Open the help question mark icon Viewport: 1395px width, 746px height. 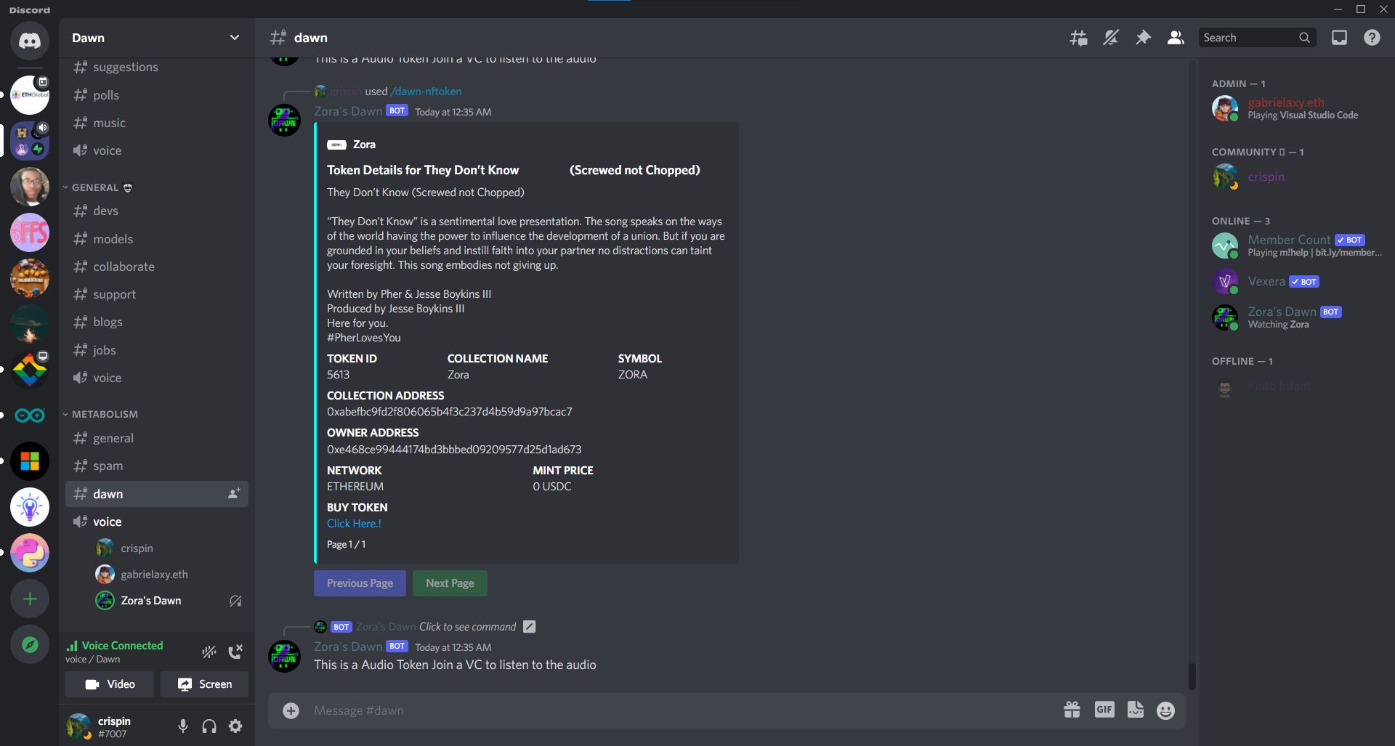tap(1372, 38)
